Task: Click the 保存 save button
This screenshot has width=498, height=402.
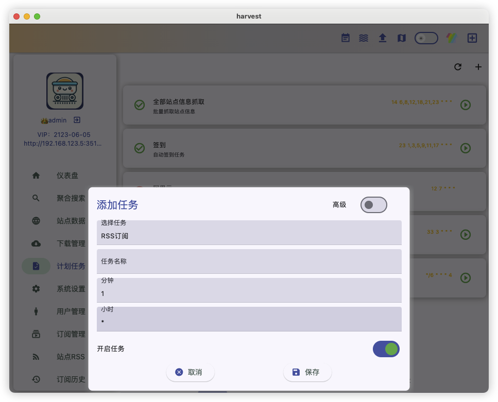Action: (x=307, y=372)
